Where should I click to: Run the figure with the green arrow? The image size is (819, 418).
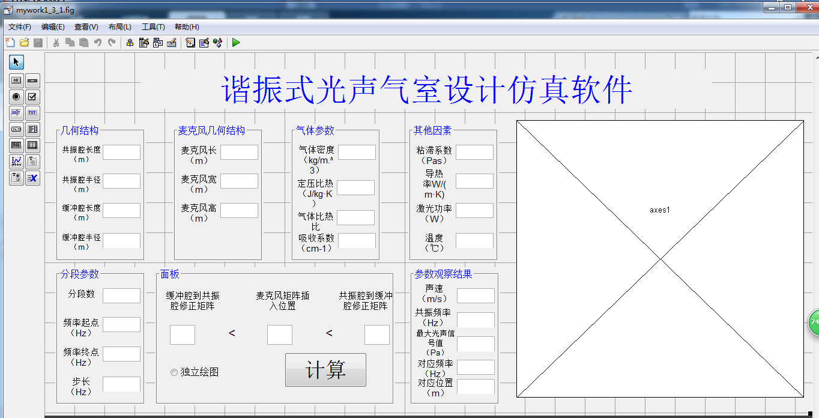pyautogui.click(x=236, y=43)
